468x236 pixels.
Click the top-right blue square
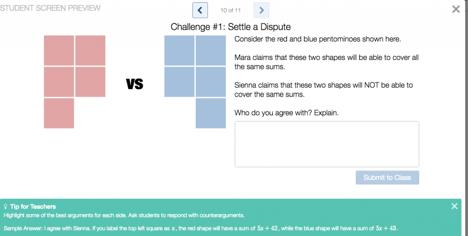click(211, 50)
